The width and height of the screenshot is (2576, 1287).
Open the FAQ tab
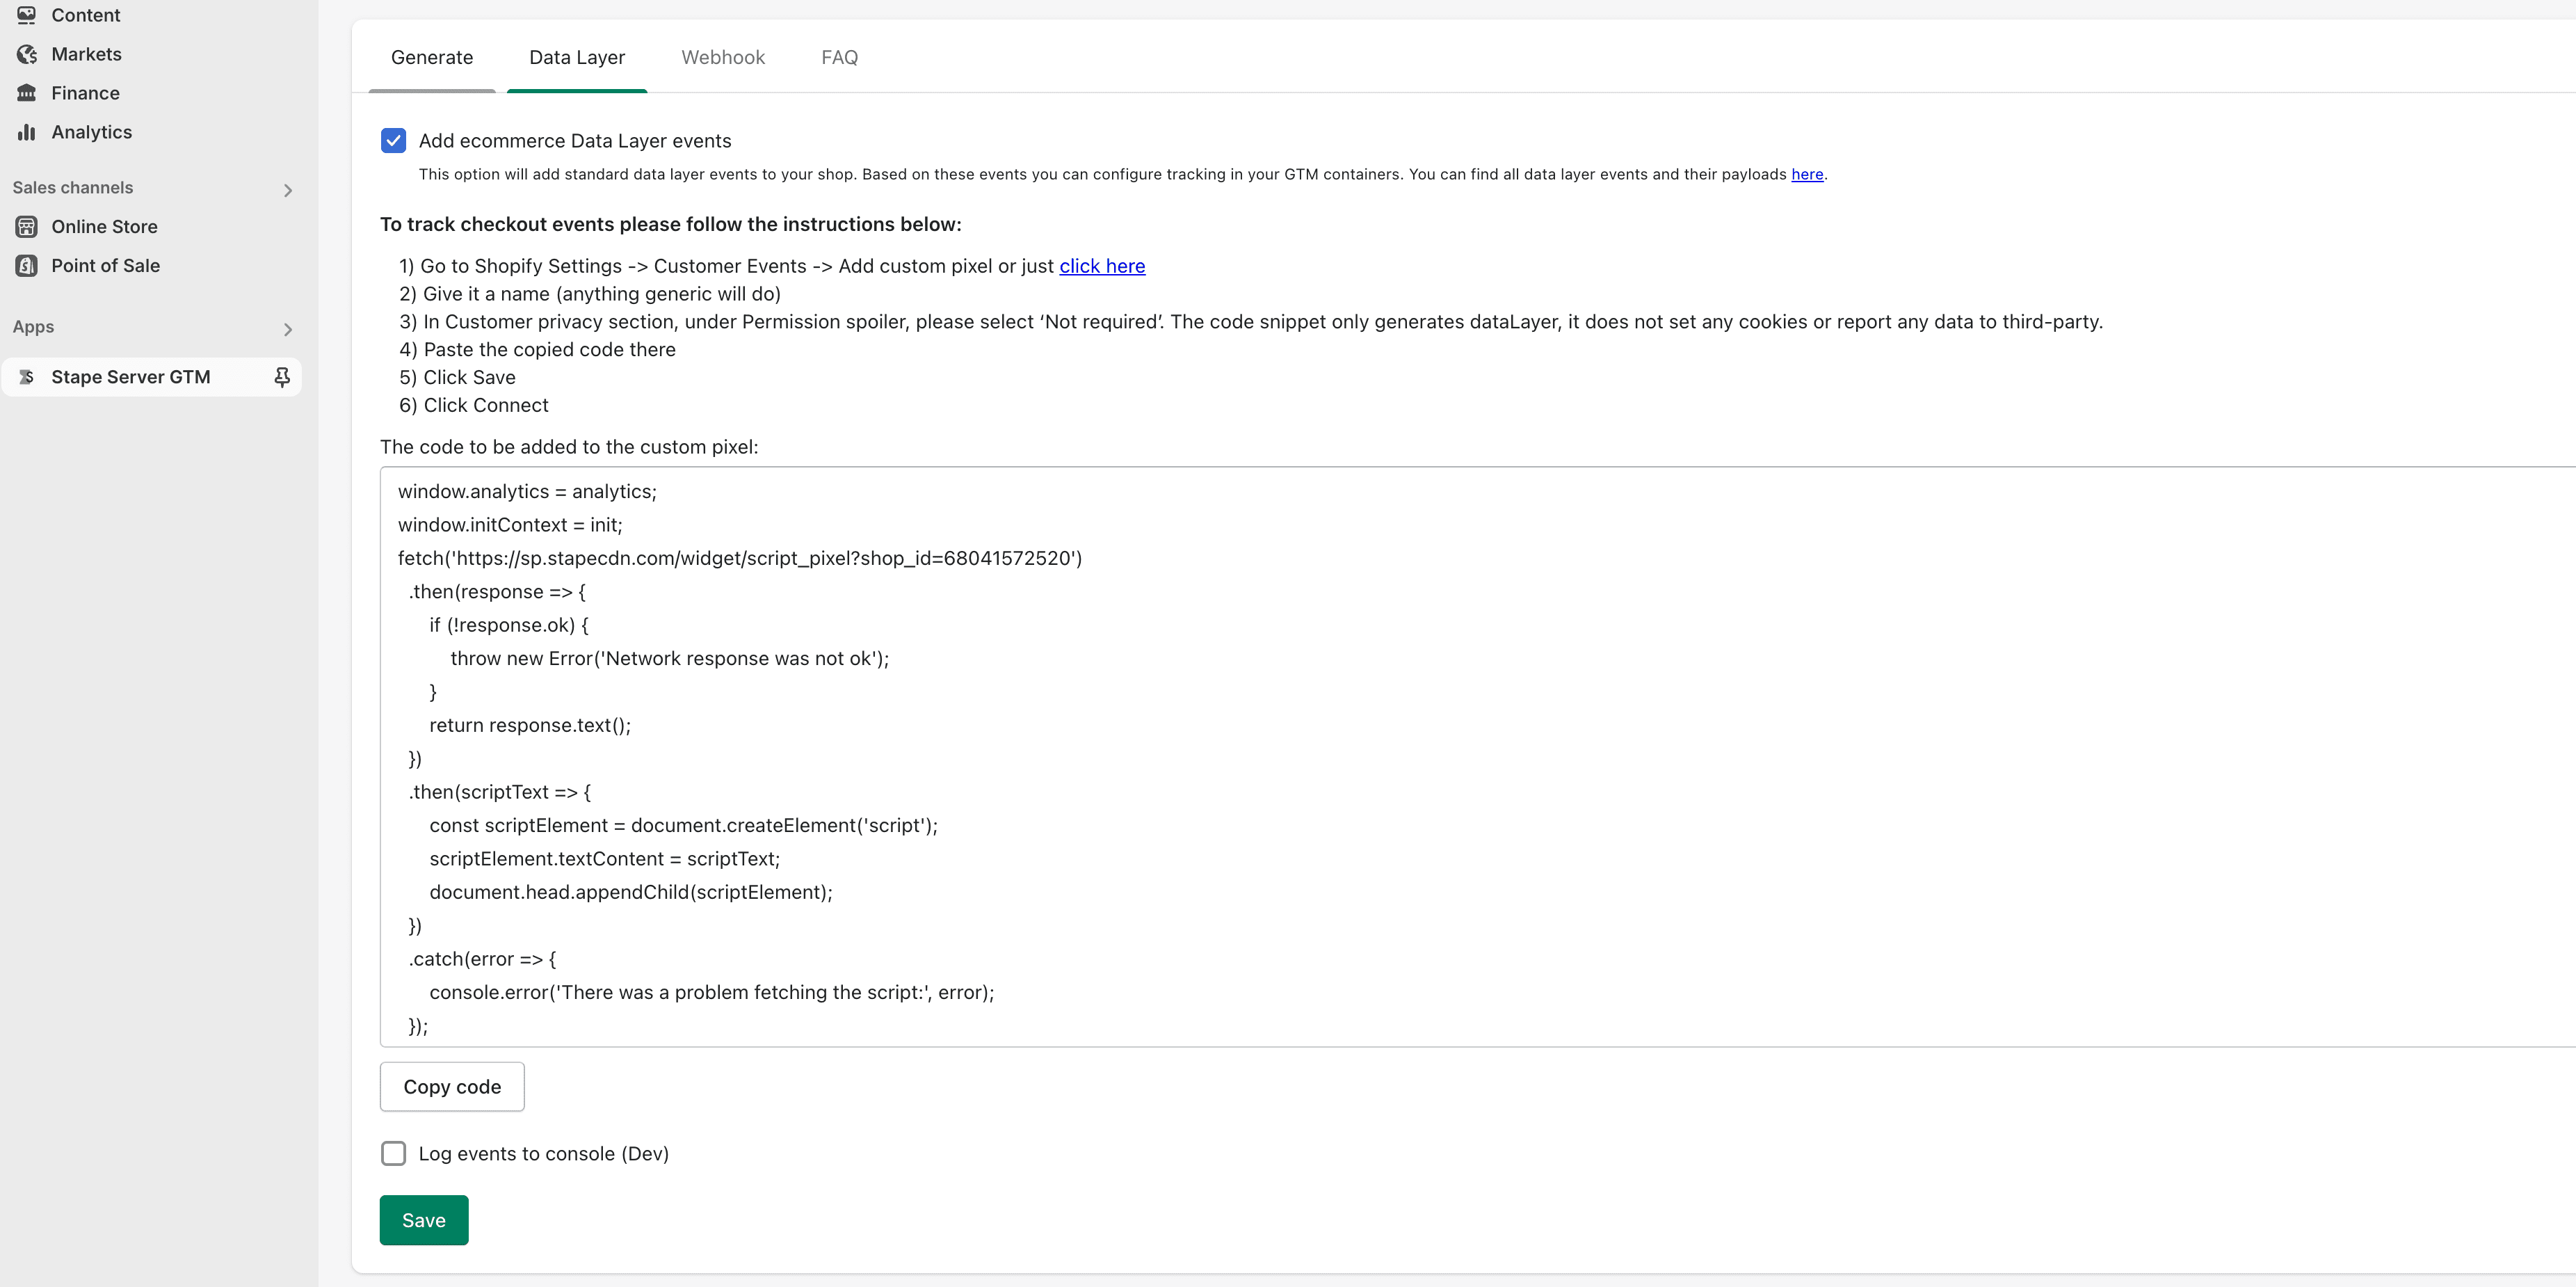click(x=840, y=58)
